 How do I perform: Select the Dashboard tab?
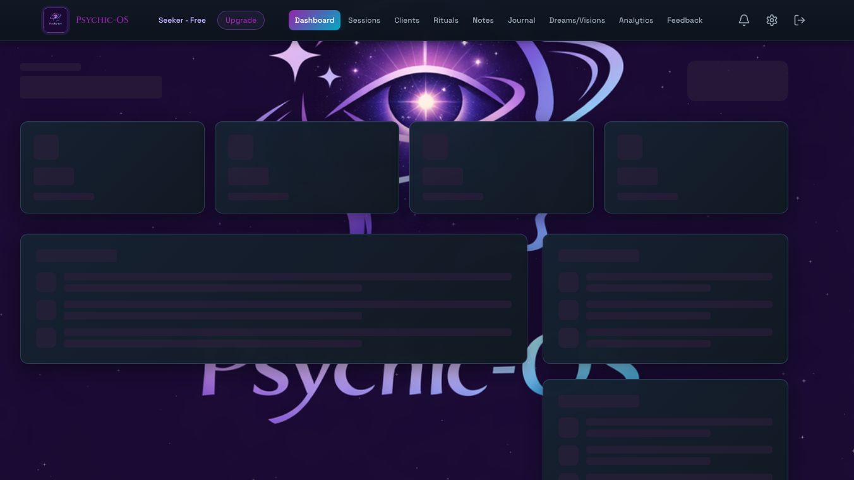pos(315,20)
